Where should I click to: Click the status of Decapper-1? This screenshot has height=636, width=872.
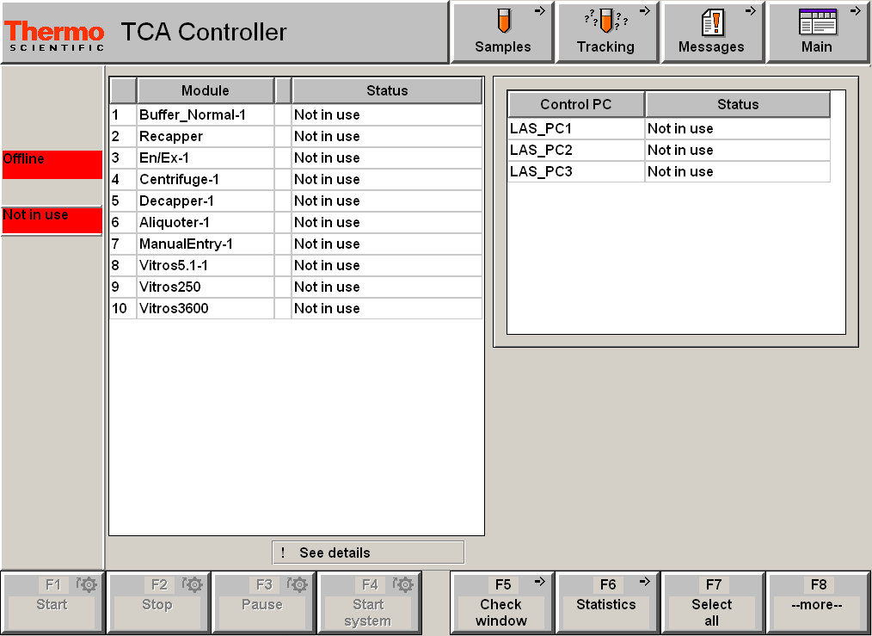point(387,201)
